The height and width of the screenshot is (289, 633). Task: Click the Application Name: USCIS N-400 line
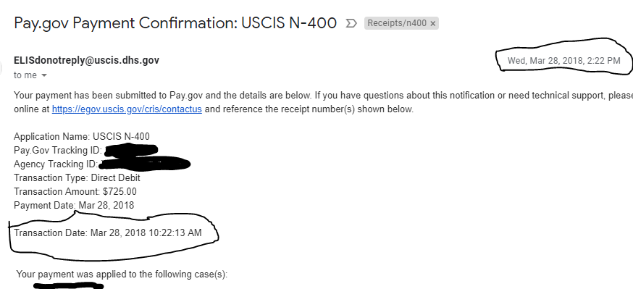click(82, 136)
